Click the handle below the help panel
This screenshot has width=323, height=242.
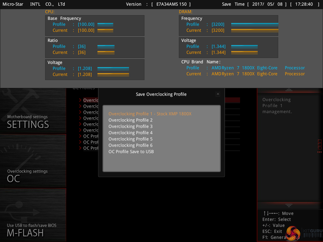click(289, 205)
